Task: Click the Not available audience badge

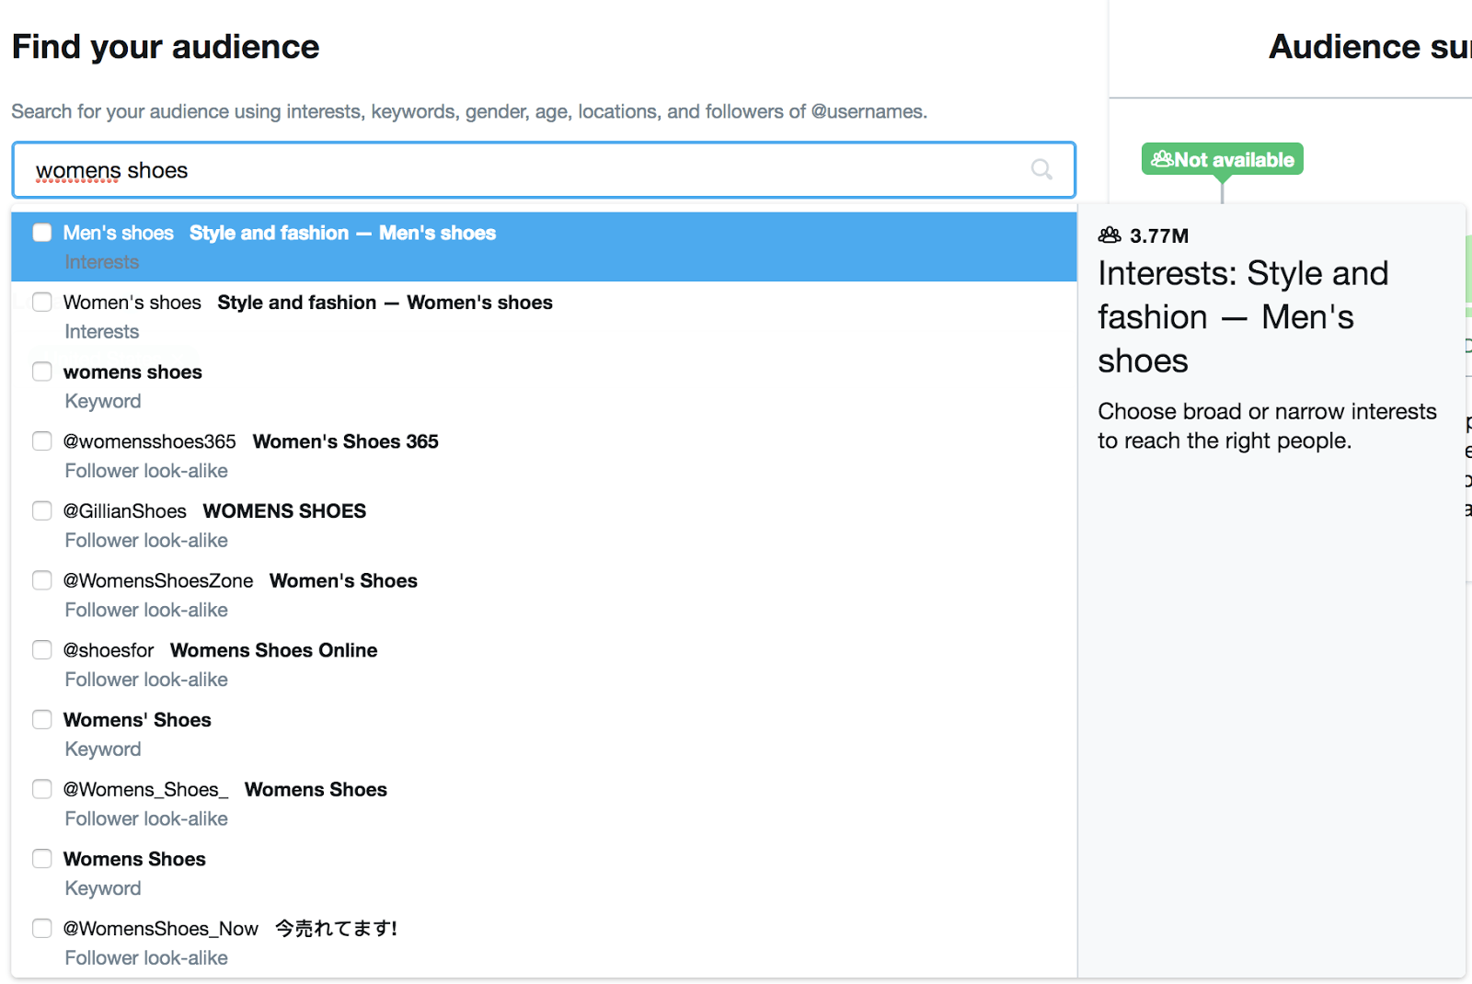Action: click(1222, 159)
